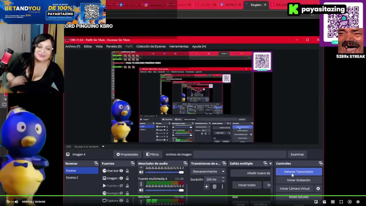The height and width of the screenshot is (206, 366).
Task: Open the preview zoom scale dropdown
Action: point(103,146)
